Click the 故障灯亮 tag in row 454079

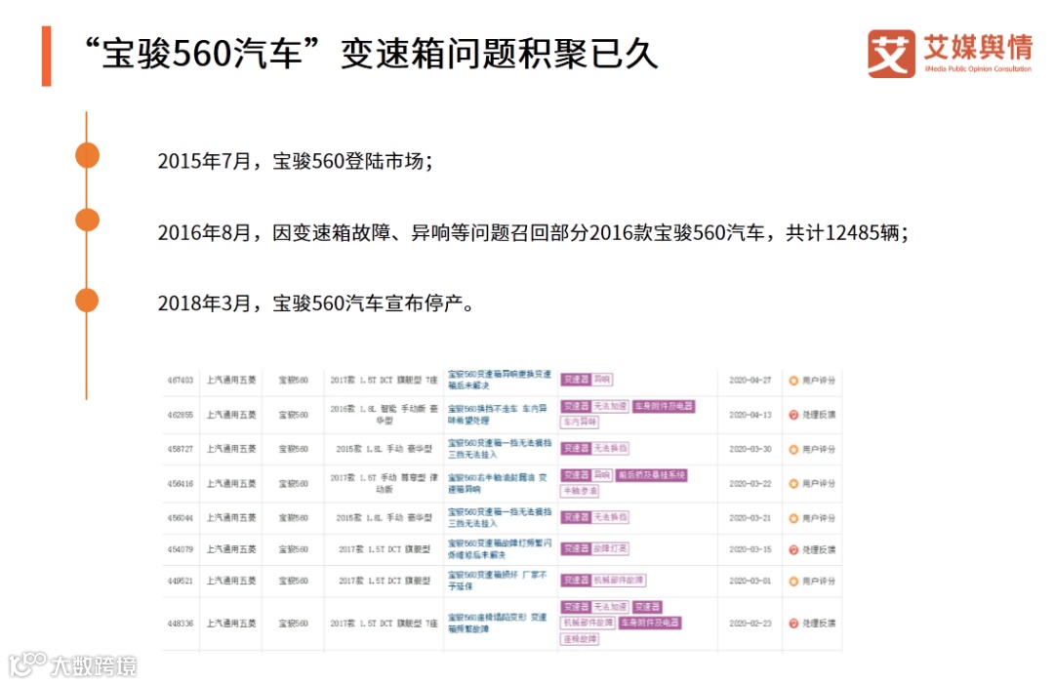(610, 548)
